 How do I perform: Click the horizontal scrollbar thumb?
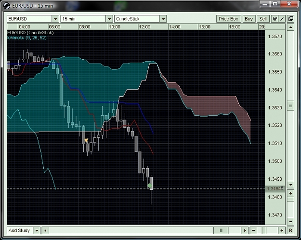221,230
